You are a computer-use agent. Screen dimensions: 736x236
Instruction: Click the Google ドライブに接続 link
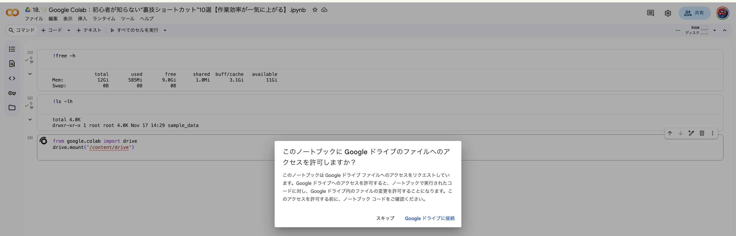[429, 218]
